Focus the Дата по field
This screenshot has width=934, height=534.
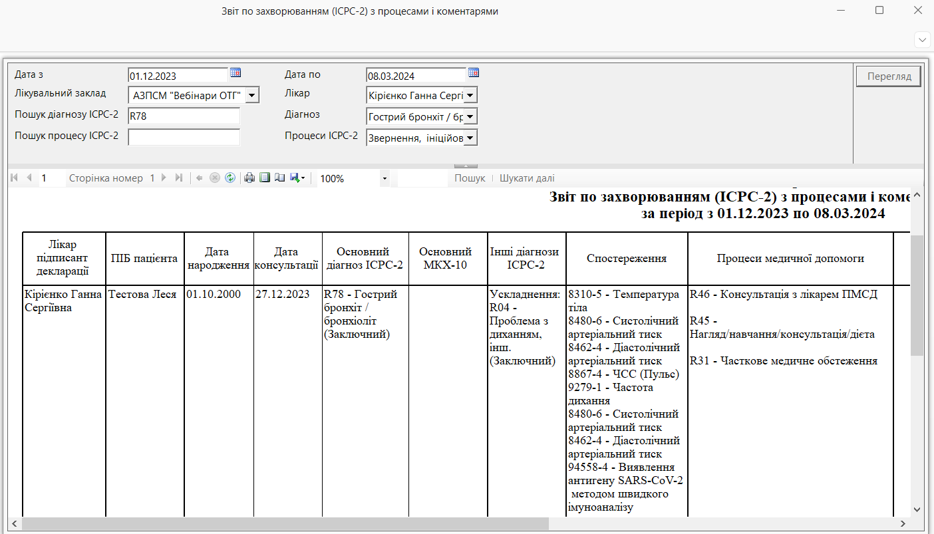click(x=416, y=75)
